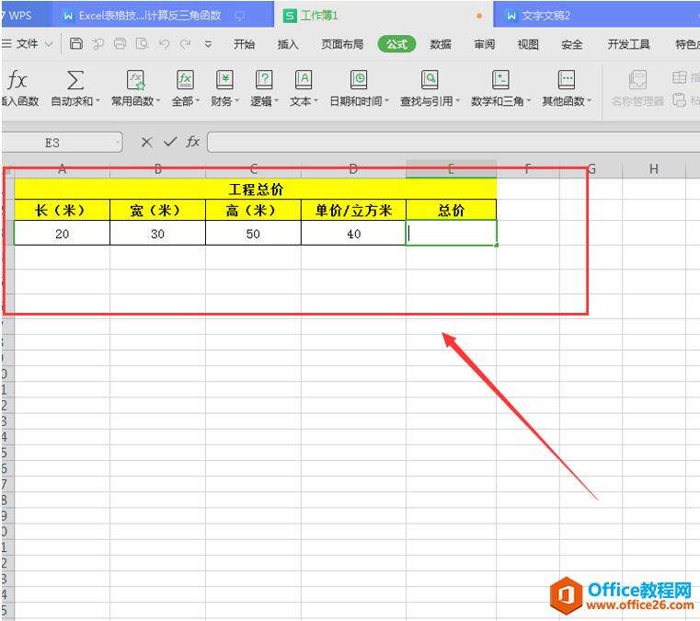Open the 数学和三角 math and trig icon
Screen dimensions: 700x621
(x=500, y=80)
